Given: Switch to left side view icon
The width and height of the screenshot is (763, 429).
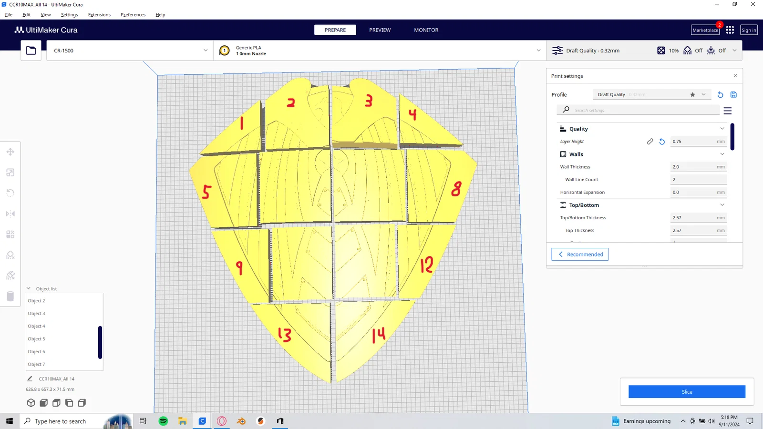Looking at the screenshot, I should [x=69, y=403].
